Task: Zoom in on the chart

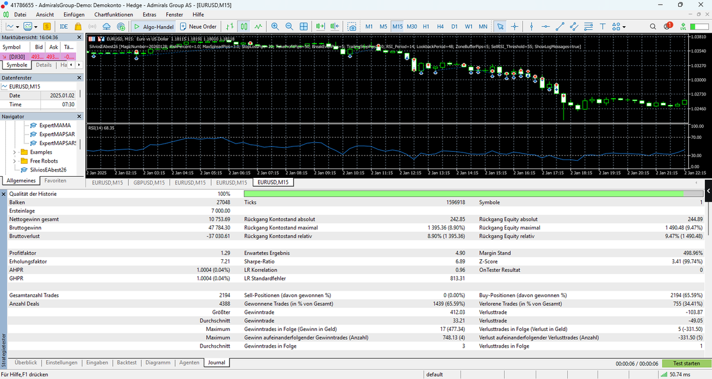Action: [x=274, y=27]
